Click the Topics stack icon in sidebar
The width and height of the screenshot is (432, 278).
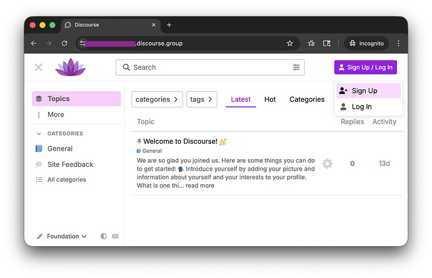[x=39, y=99]
